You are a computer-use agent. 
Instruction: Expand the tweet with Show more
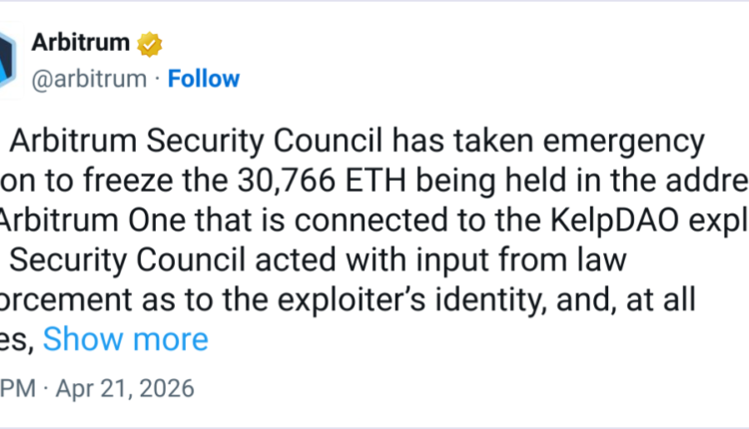[125, 339]
